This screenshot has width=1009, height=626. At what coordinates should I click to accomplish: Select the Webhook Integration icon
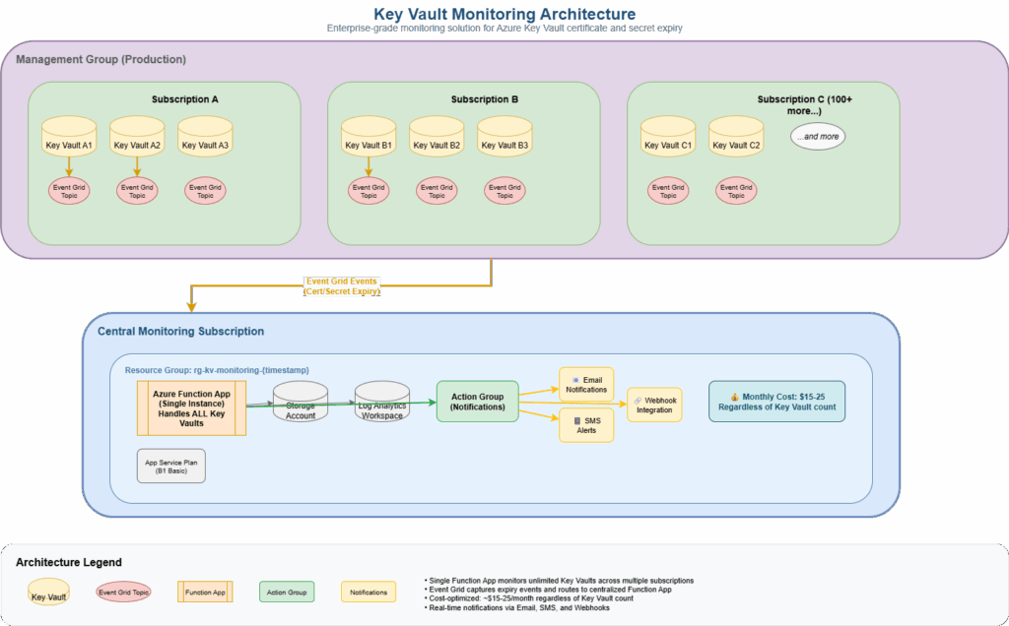pyautogui.click(x=653, y=405)
